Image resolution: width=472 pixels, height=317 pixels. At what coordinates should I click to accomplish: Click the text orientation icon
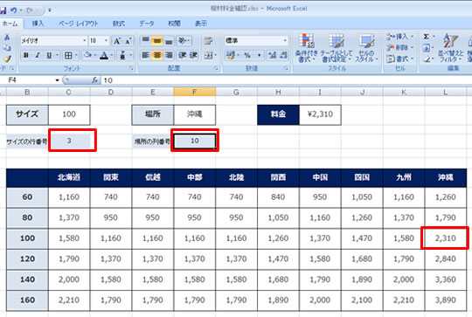pos(183,40)
